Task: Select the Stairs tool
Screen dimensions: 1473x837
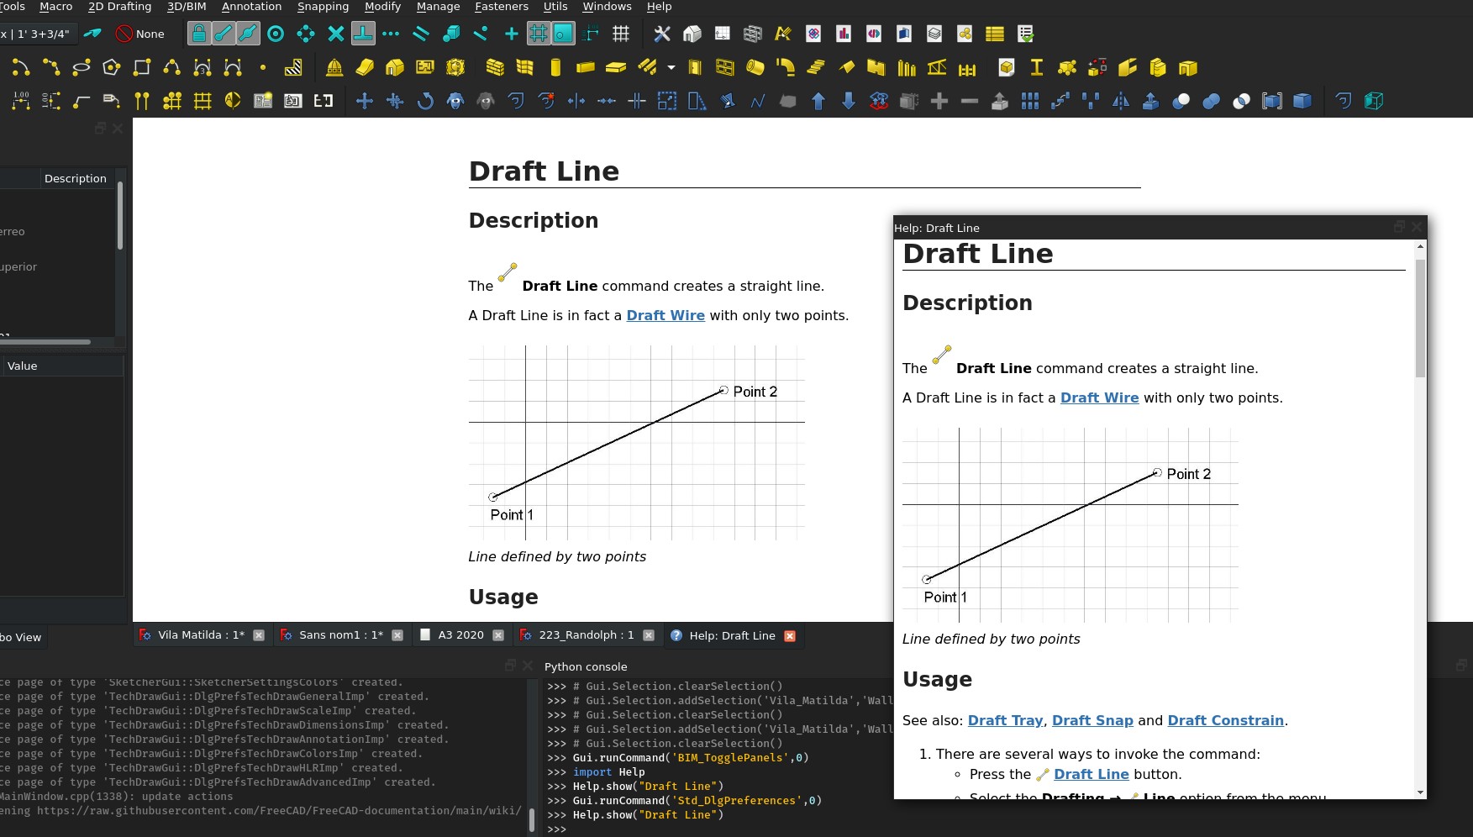Action: coord(816,67)
